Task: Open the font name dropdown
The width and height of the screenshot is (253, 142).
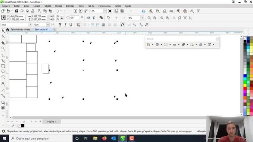Action: coord(30,25)
